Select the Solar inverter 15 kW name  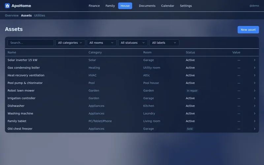(x=22, y=60)
